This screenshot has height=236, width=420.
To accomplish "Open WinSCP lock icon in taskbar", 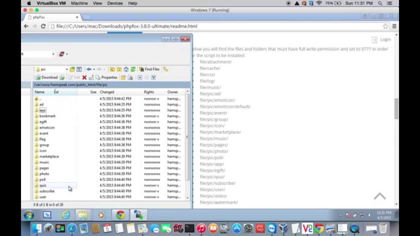I will [x=138, y=215].
